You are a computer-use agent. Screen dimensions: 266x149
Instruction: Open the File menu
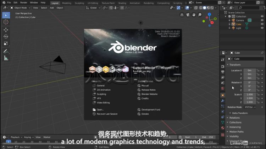(x=9, y=2)
